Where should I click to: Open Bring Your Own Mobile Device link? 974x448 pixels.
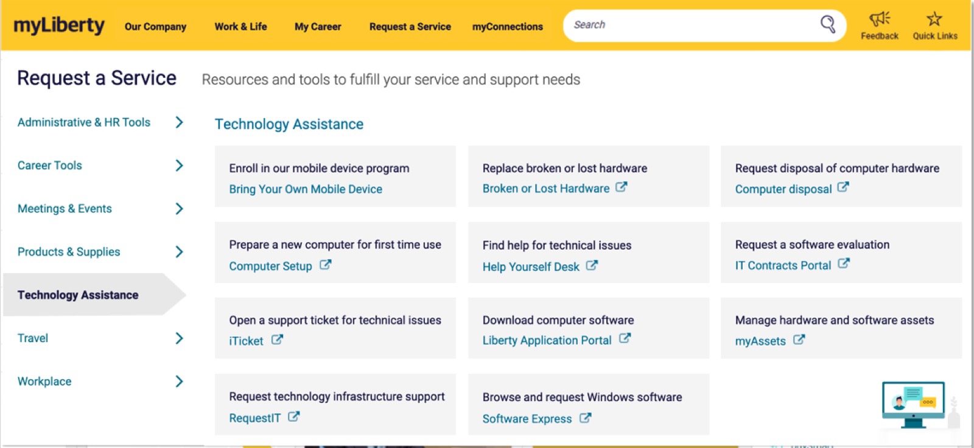(x=306, y=189)
